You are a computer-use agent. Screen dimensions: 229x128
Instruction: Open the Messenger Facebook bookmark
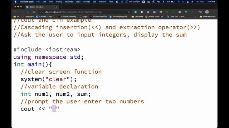tap(119, 17)
